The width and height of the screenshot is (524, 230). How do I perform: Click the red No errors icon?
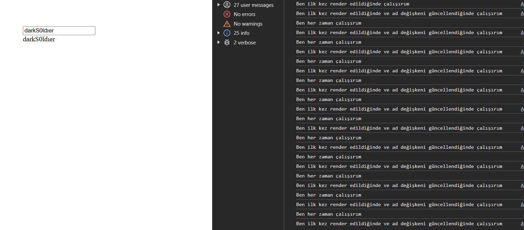click(227, 14)
